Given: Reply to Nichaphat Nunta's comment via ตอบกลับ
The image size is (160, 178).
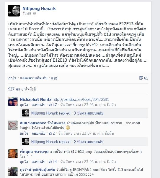Looking at the screenshot, I should click(x=39, y=105).
